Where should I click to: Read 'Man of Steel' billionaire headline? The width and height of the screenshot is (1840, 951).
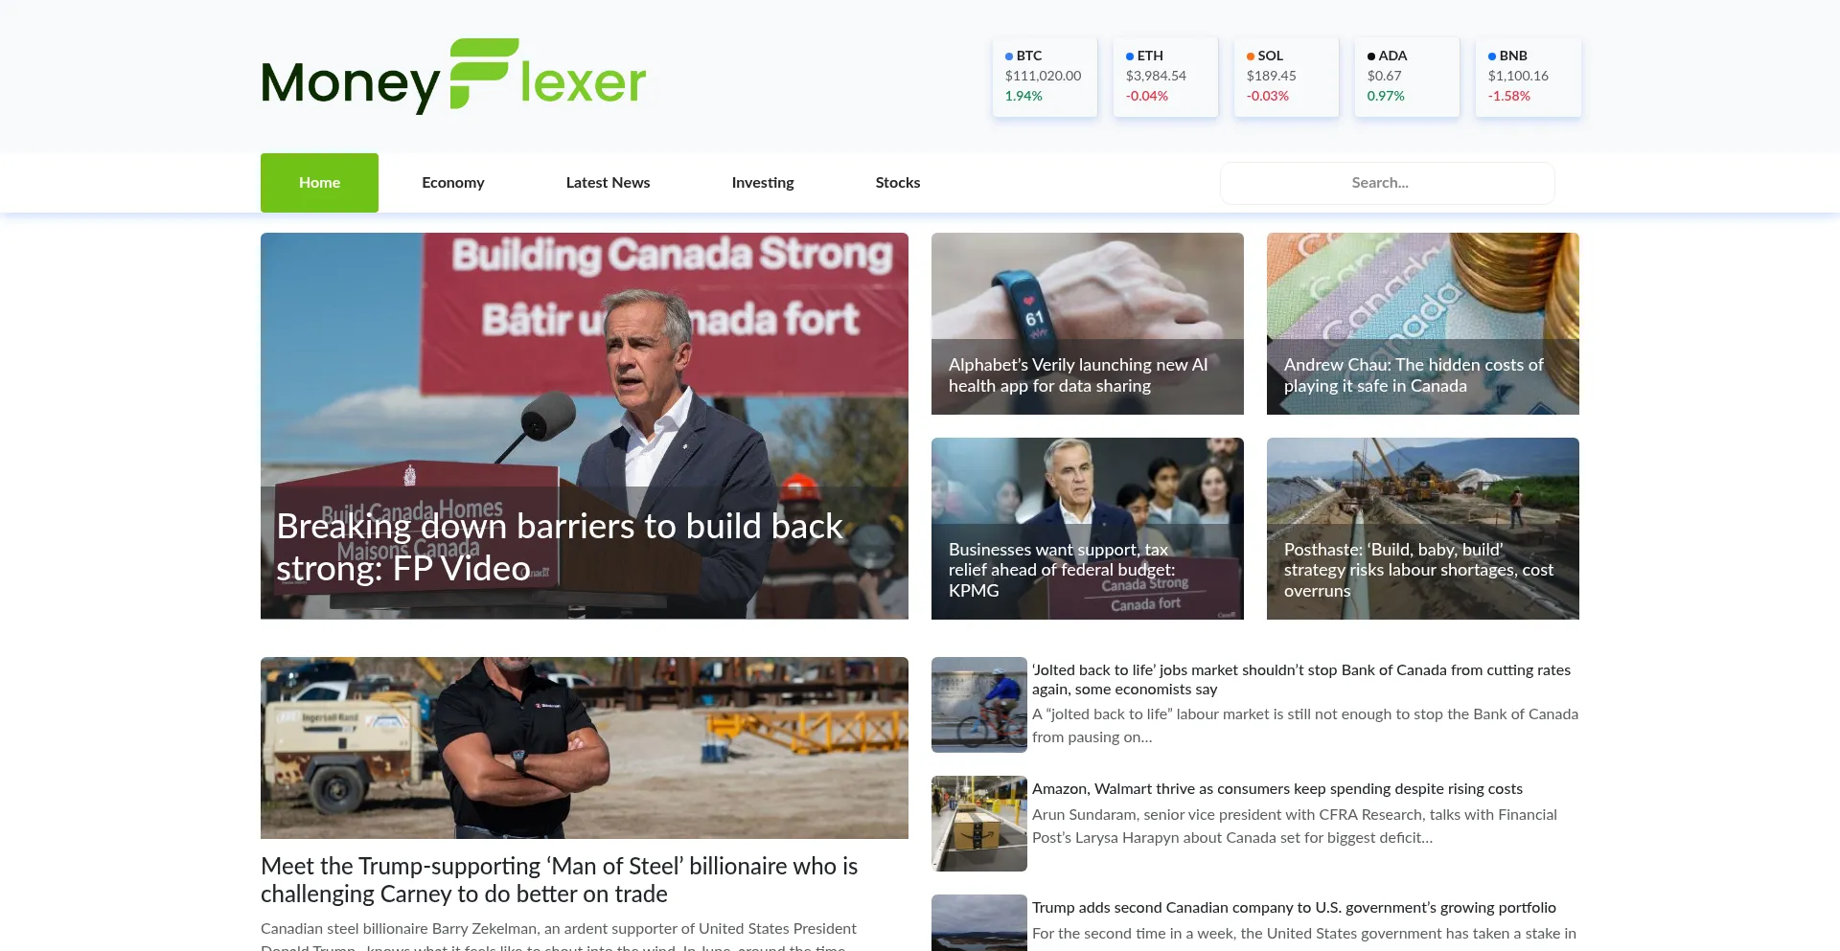tap(559, 880)
